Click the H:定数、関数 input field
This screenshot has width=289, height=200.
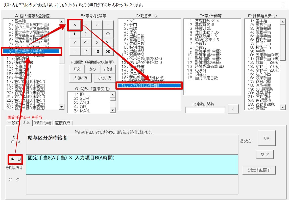(205, 110)
